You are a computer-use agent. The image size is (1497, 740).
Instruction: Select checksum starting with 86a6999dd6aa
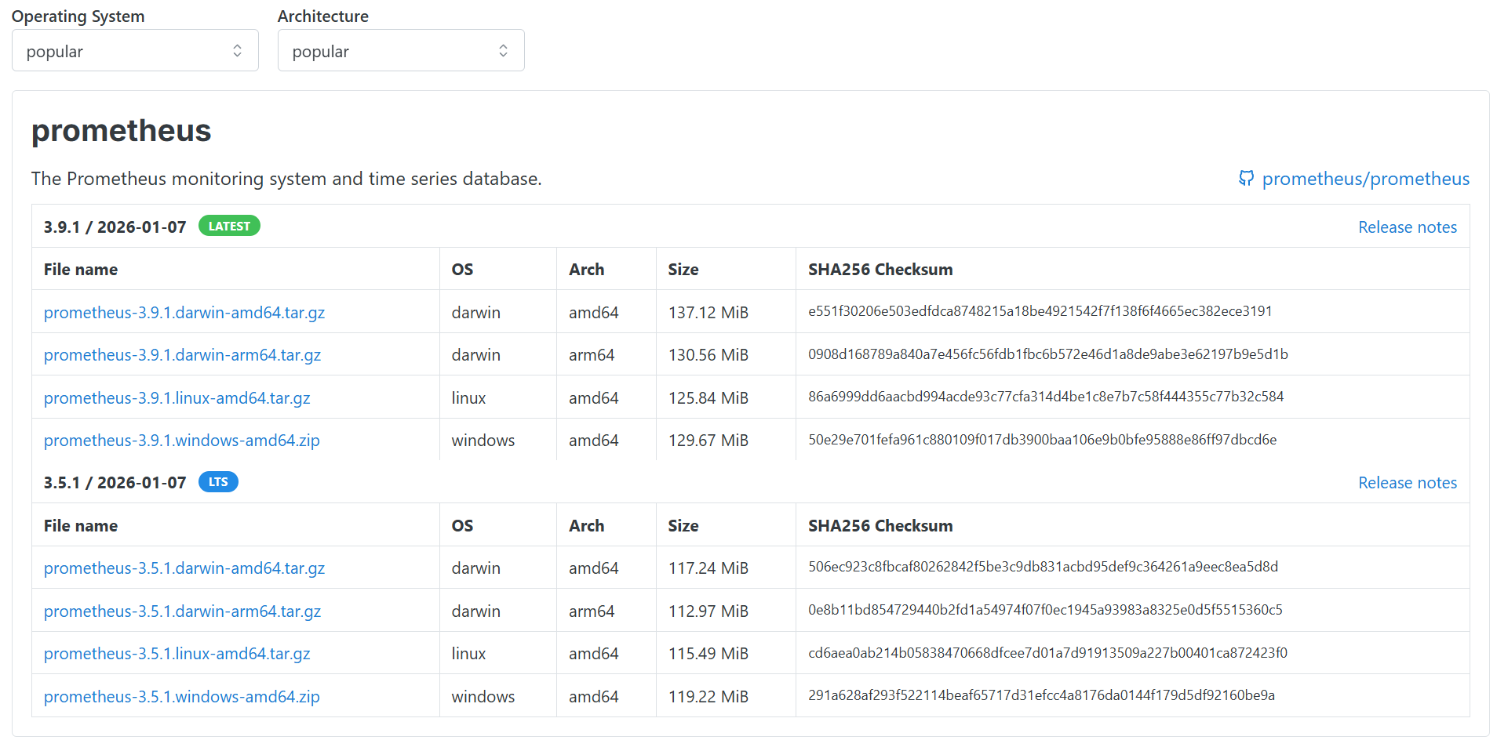tap(1046, 397)
